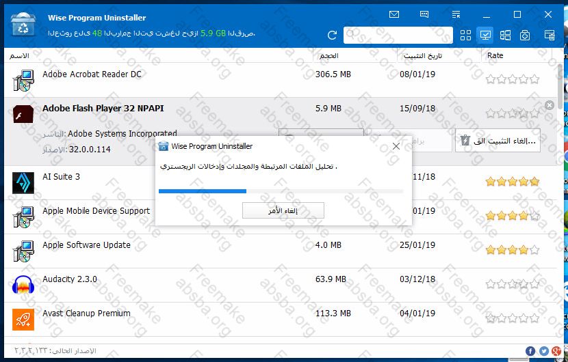Click the current version text in status bar
The height and width of the screenshot is (362, 568).
click(x=55, y=351)
